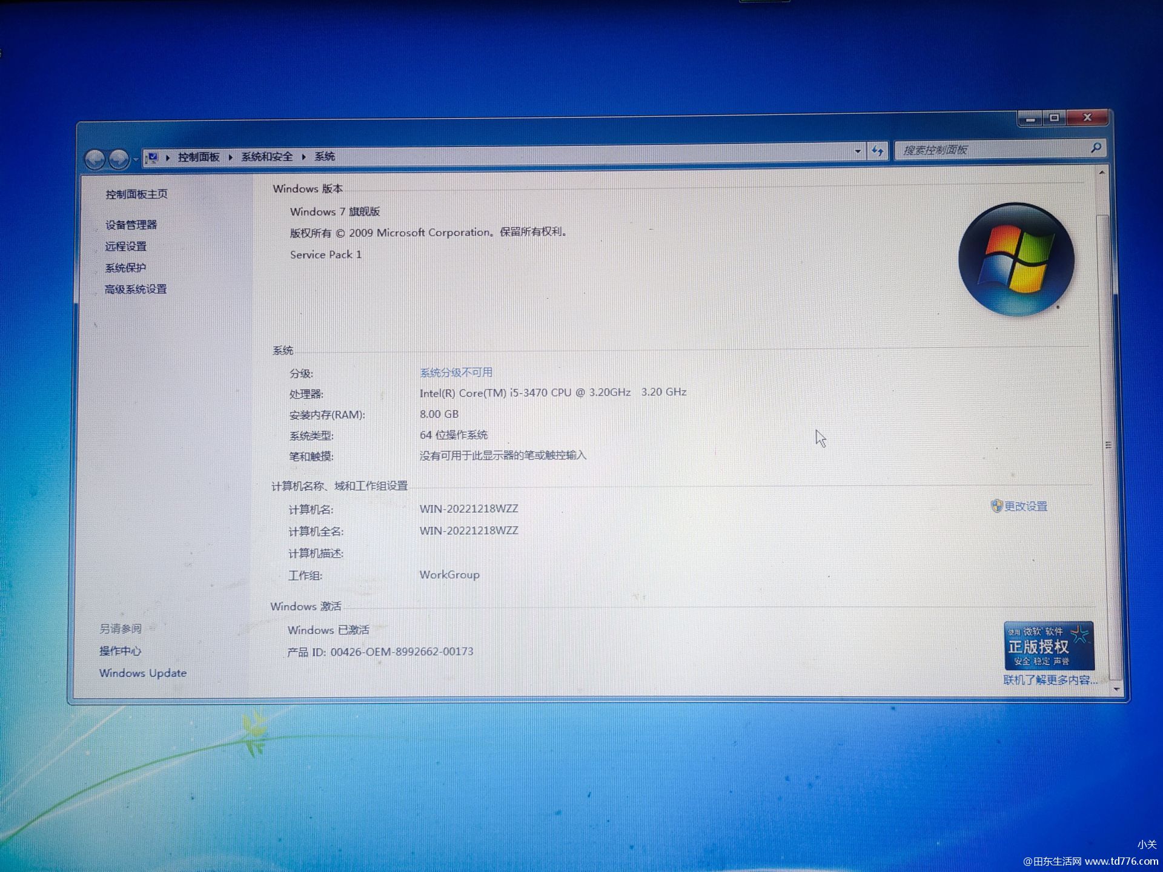Open 控制面板主页 in the sidebar
The height and width of the screenshot is (872, 1163).
[136, 194]
